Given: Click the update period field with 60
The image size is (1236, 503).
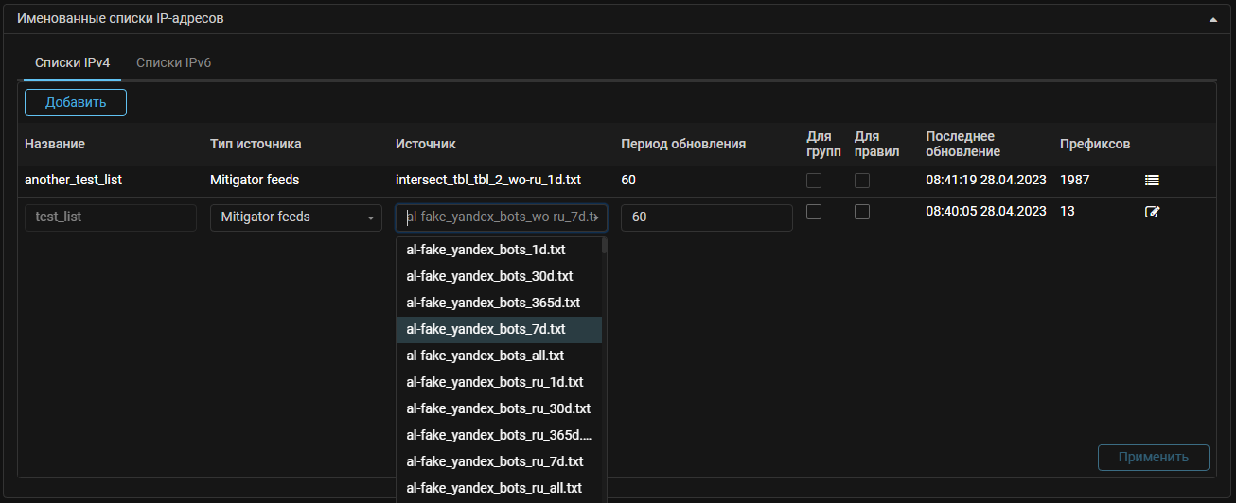Looking at the screenshot, I should 706,217.
